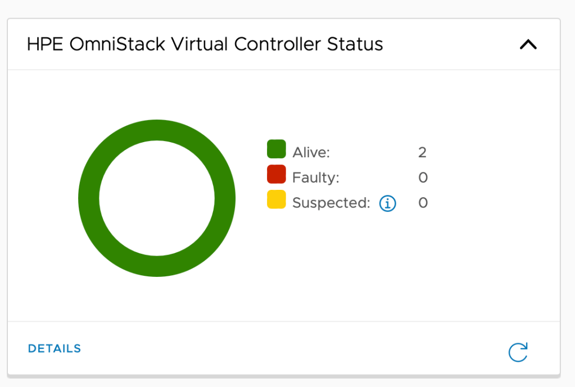Viewport: 575px width, 387px height.
Task: Refresh the controller status data
Action: pos(518,352)
